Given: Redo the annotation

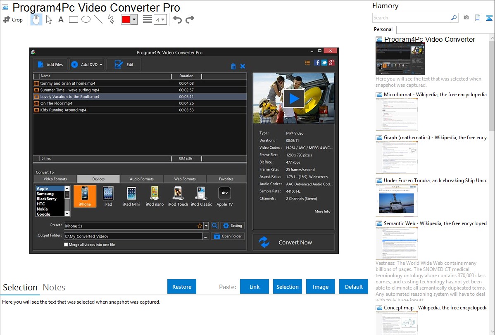Looking at the screenshot, I should tap(190, 19).
